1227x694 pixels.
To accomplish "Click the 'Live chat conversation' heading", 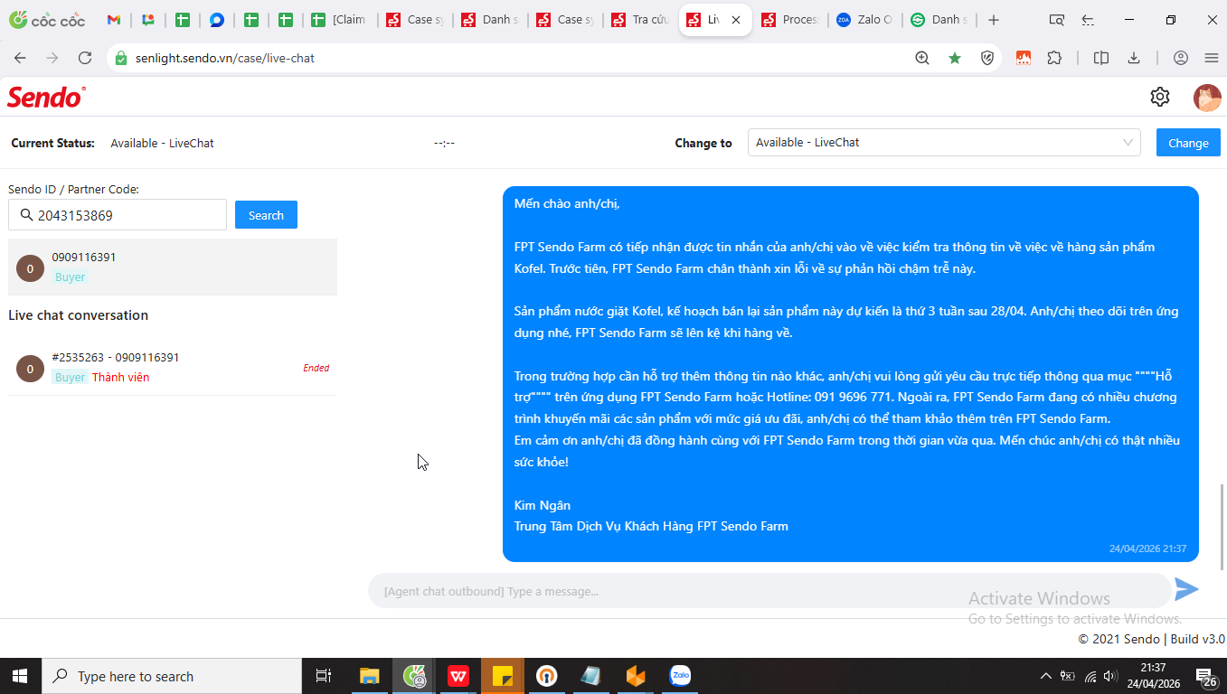I will (x=78, y=315).
